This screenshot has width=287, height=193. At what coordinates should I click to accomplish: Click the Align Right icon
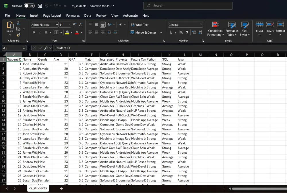[x=103, y=32]
